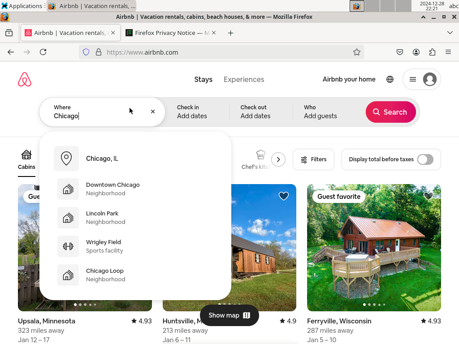Toggle Display total before taxes switch
Image resolution: width=459 pixels, height=344 pixels.
point(425,159)
